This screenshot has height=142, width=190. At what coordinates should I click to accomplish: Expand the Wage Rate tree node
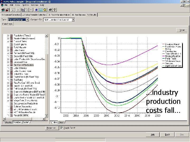click(8, 100)
